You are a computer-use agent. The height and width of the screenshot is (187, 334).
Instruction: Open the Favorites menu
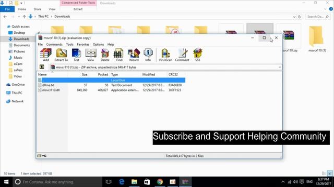point(83,44)
